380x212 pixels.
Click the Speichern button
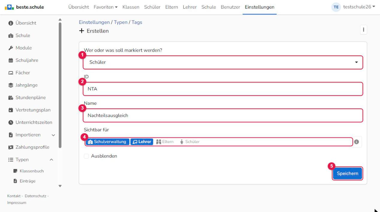(x=347, y=173)
